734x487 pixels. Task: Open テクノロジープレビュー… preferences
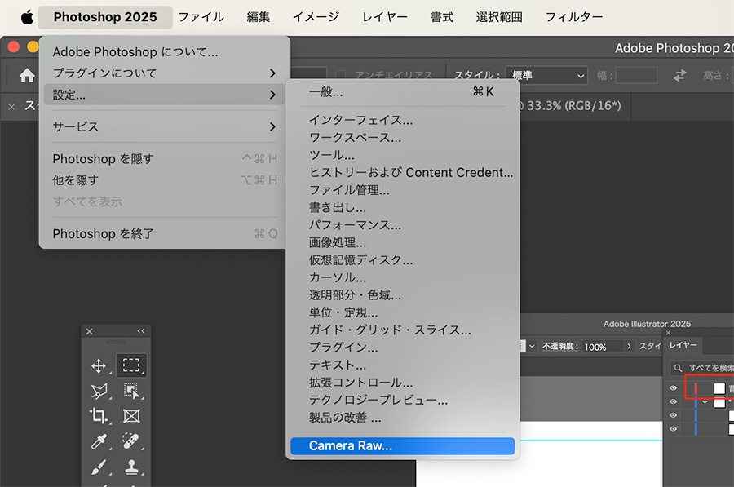403,400
